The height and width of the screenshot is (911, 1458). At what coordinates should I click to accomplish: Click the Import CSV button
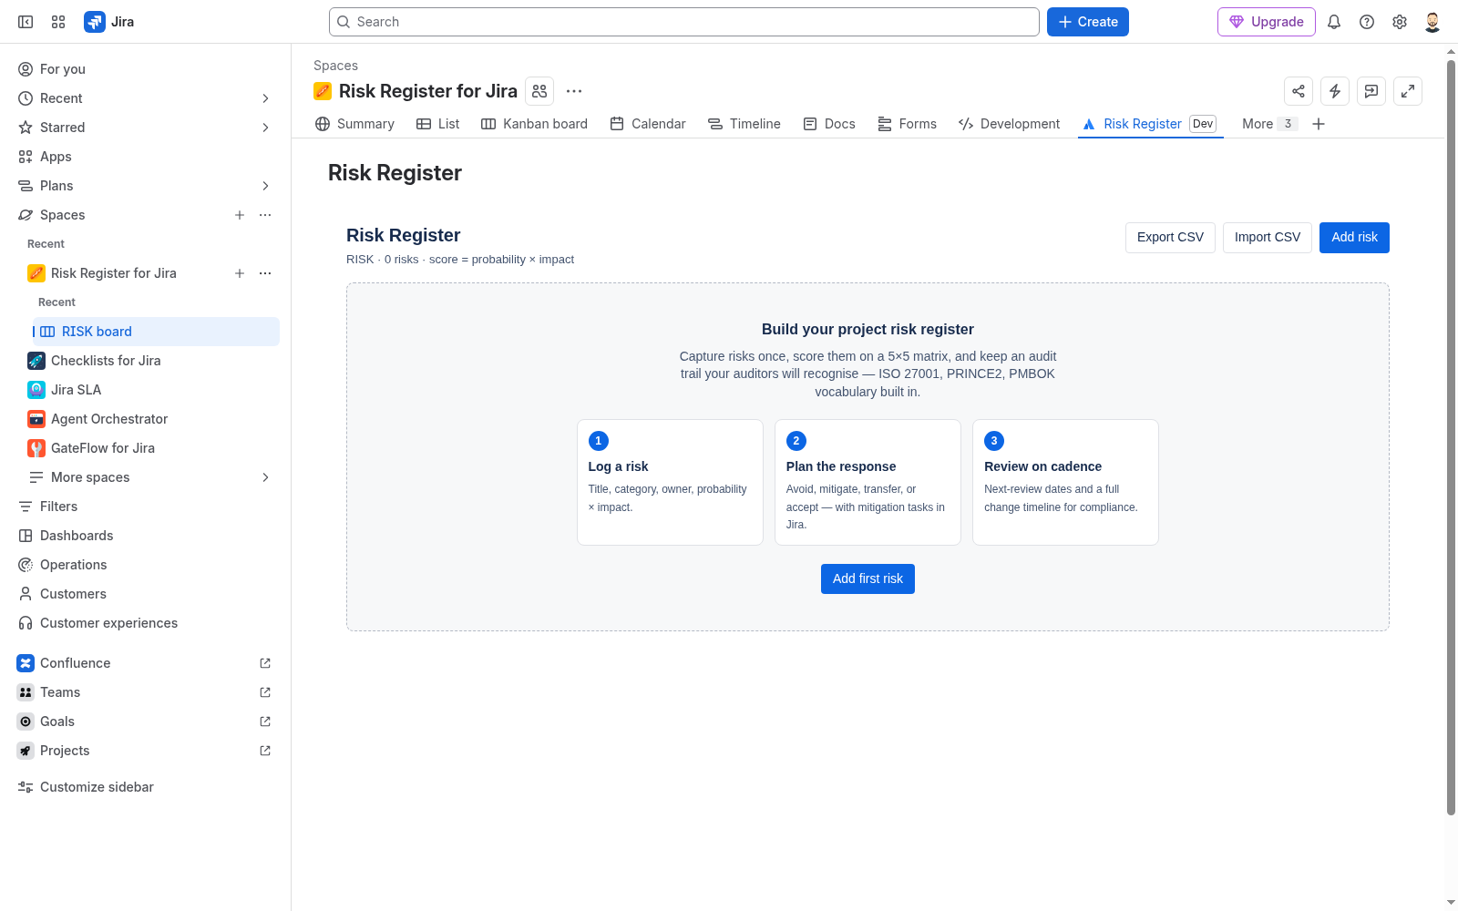1268,237
